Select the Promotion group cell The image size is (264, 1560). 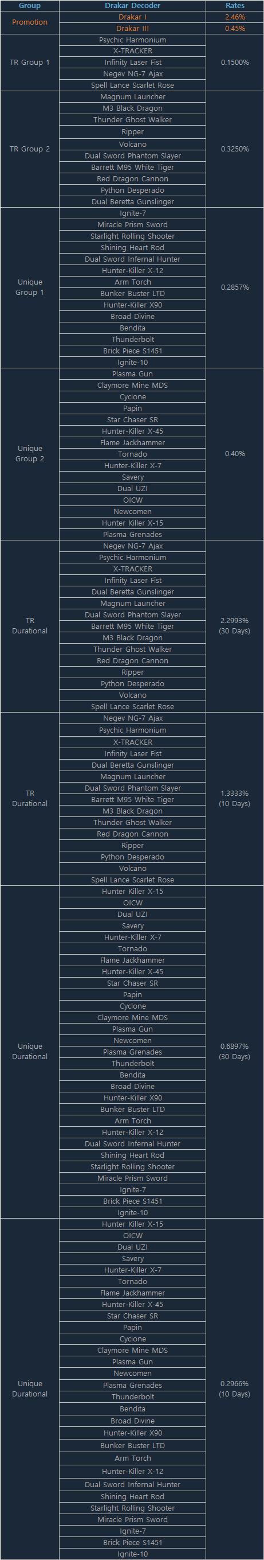click(x=30, y=22)
